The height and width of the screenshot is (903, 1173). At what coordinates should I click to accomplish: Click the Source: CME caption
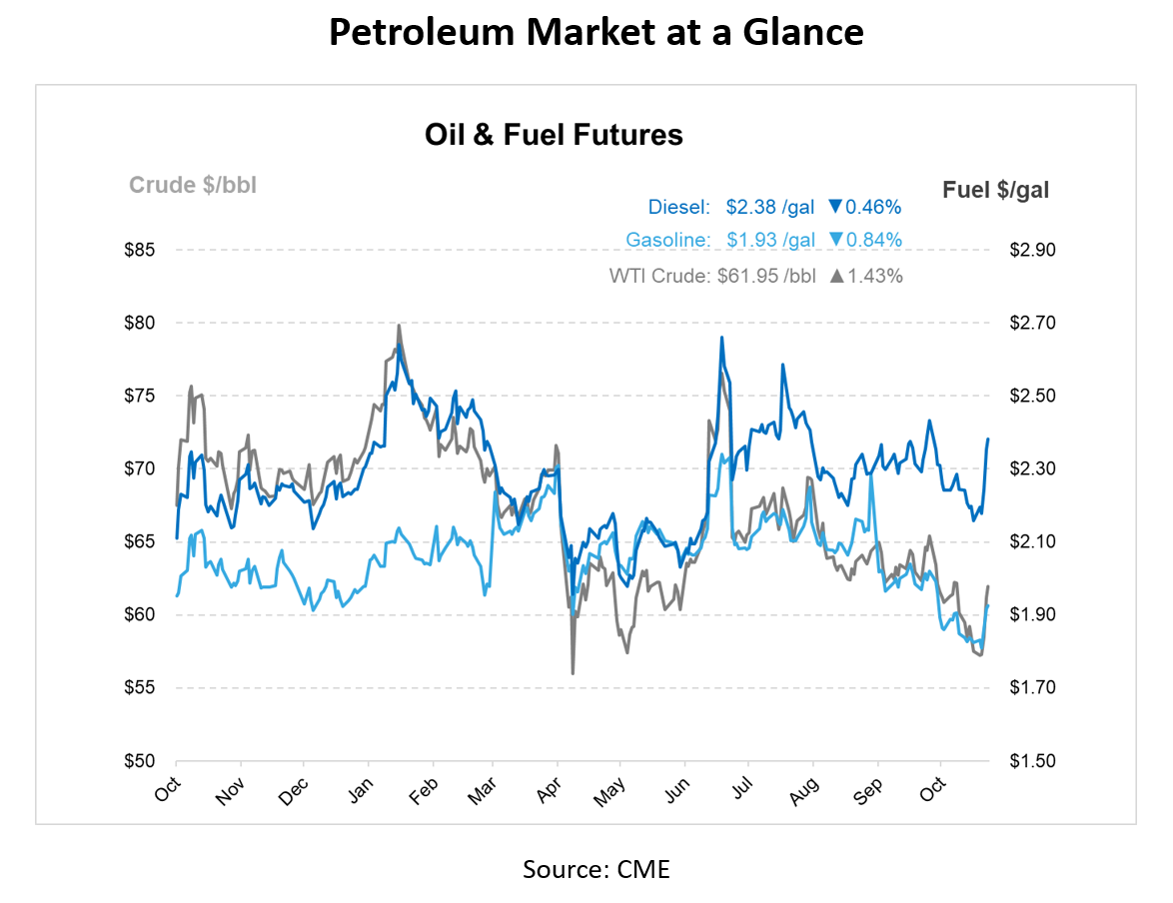596,869
